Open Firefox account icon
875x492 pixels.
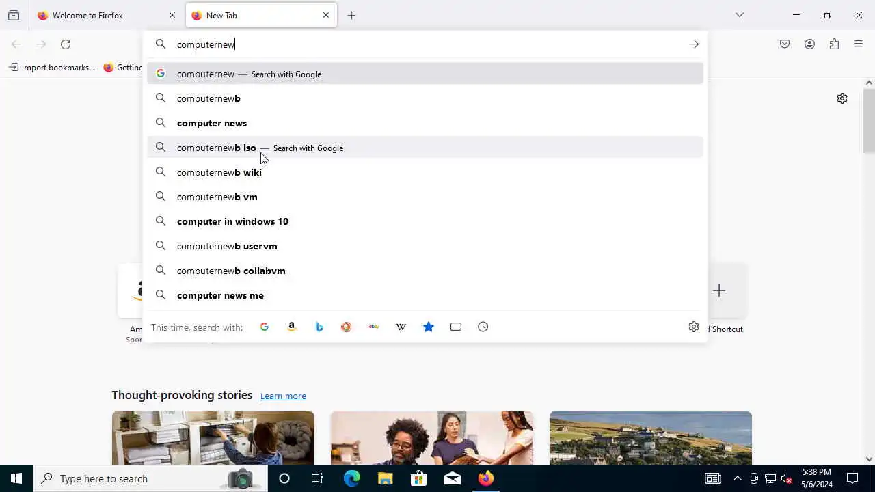pos(809,44)
